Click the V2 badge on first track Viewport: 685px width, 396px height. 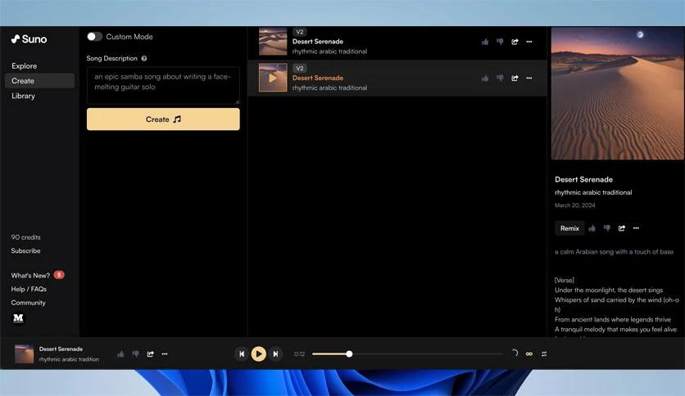(x=300, y=32)
